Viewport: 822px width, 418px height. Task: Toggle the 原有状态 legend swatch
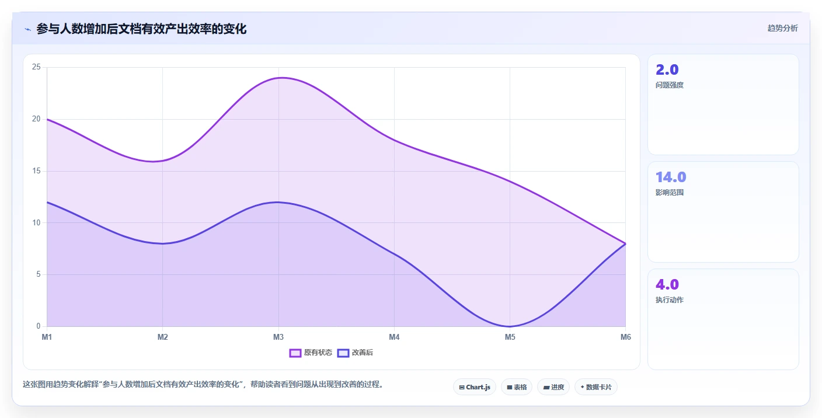(295, 353)
